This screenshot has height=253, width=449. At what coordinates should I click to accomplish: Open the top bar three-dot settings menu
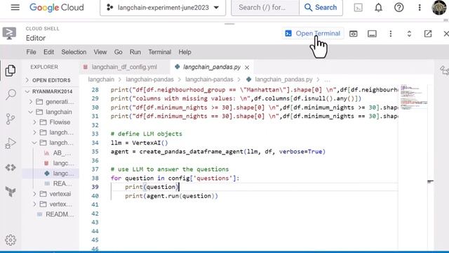420,8
